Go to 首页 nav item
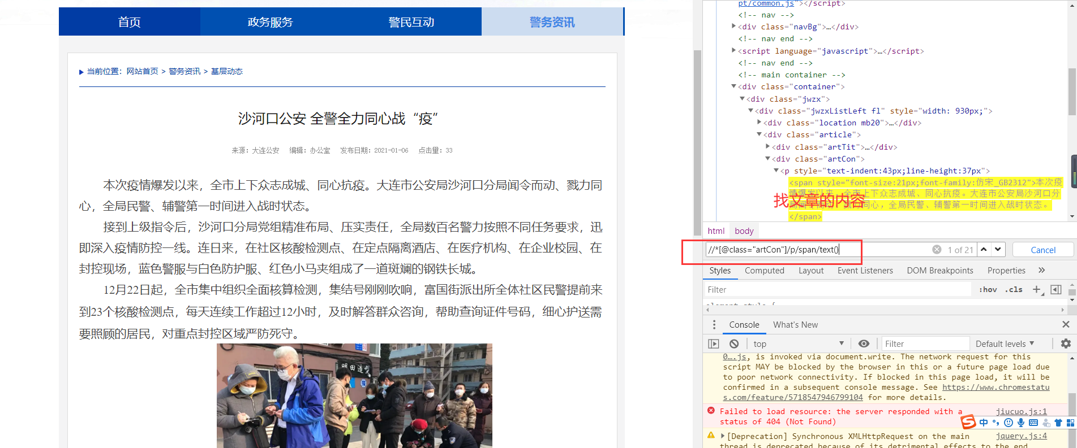The height and width of the screenshot is (448, 1077). [129, 21]
